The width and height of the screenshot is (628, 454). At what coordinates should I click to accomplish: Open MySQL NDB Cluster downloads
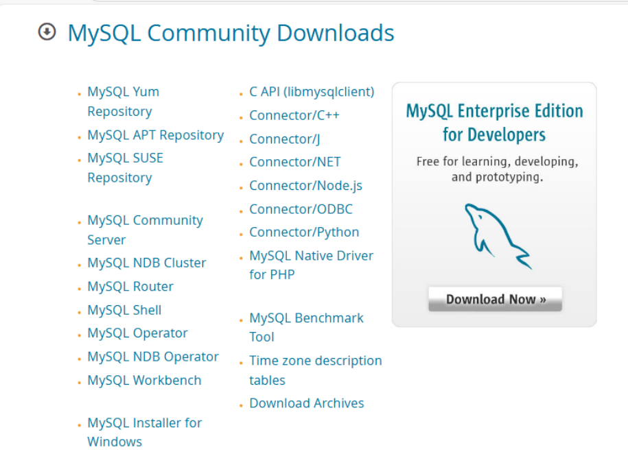(146, 263)
